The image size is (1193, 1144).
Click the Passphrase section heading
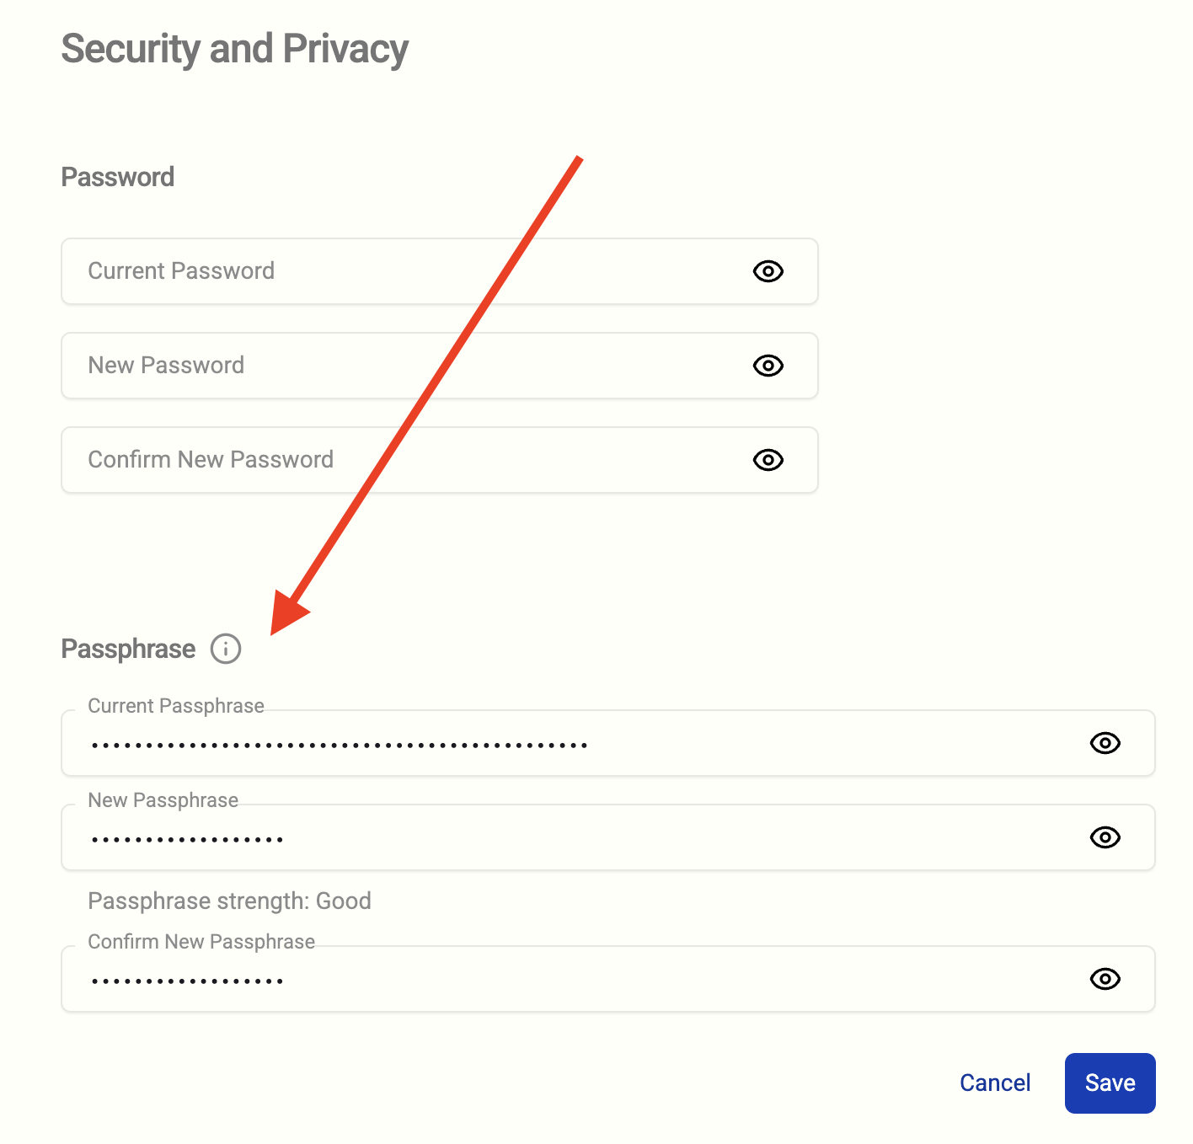(128, 650)
